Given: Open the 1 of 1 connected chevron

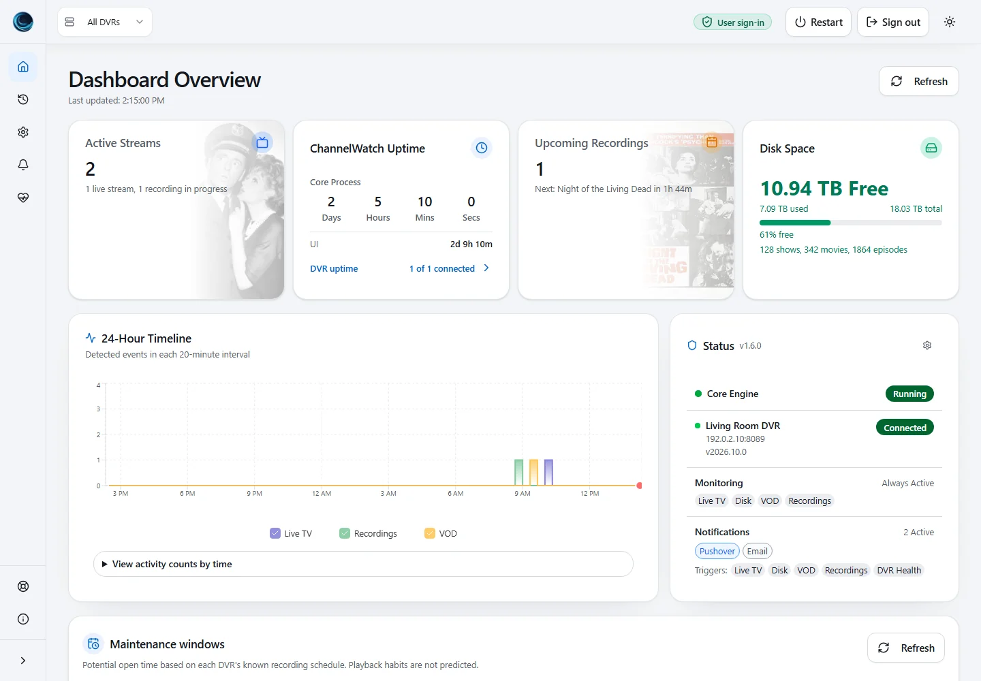Looking at the screenshot, I should (486, 268).
